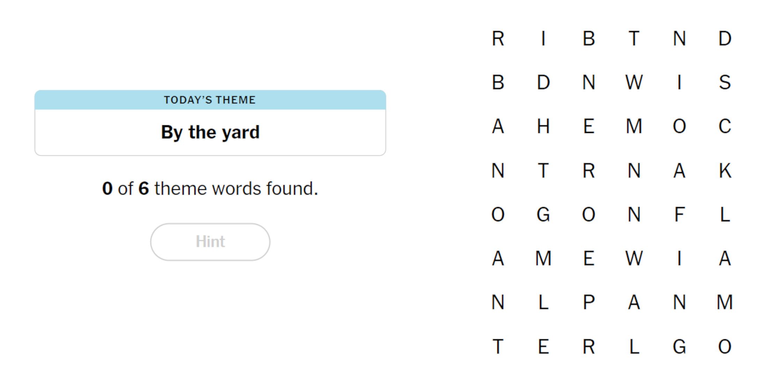Select the O at the bottom-right of the grid
This screenshot has width=768, height=384.
click(724, 346)
